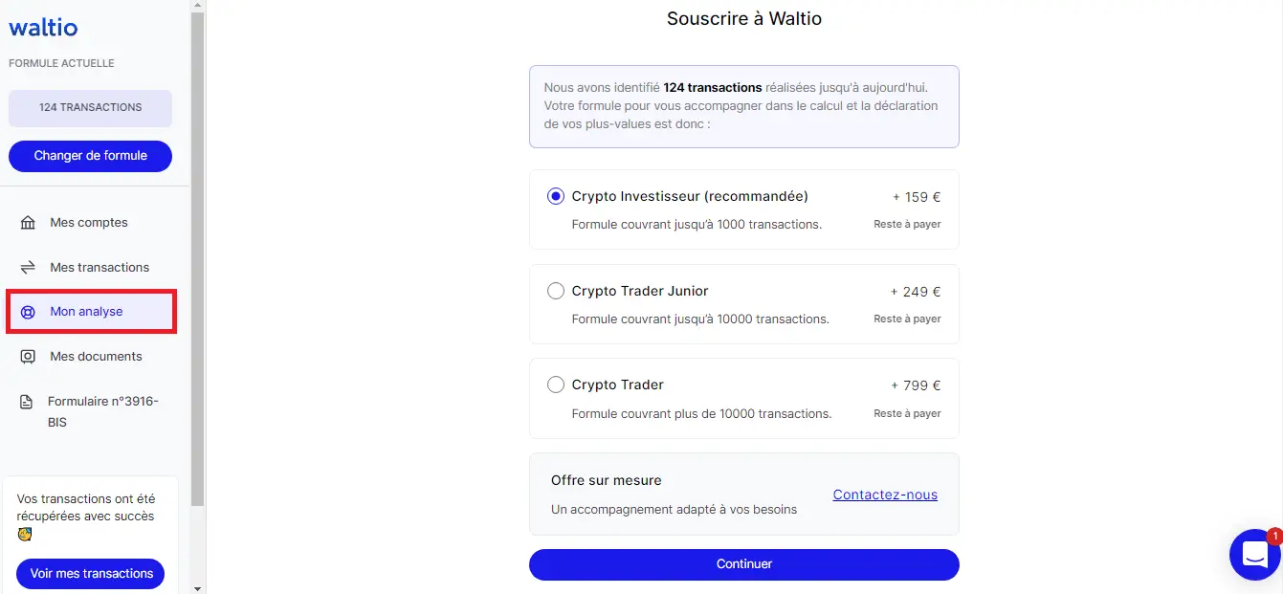Select the Crypto Investisseur plan
The height and width of the screenshot is (594, 1283).
[x=556, y=195]
